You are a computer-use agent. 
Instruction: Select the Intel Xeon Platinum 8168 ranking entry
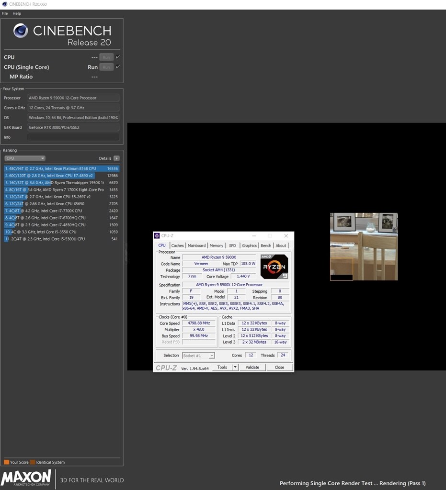(61, 168)
